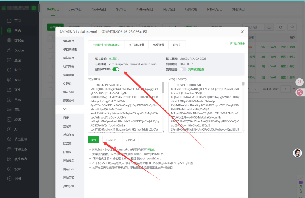The width and height of the screenshot is (305, 198).
Task: Click the WAF shield icon in sidebar
Action: (x=9, y=80)
